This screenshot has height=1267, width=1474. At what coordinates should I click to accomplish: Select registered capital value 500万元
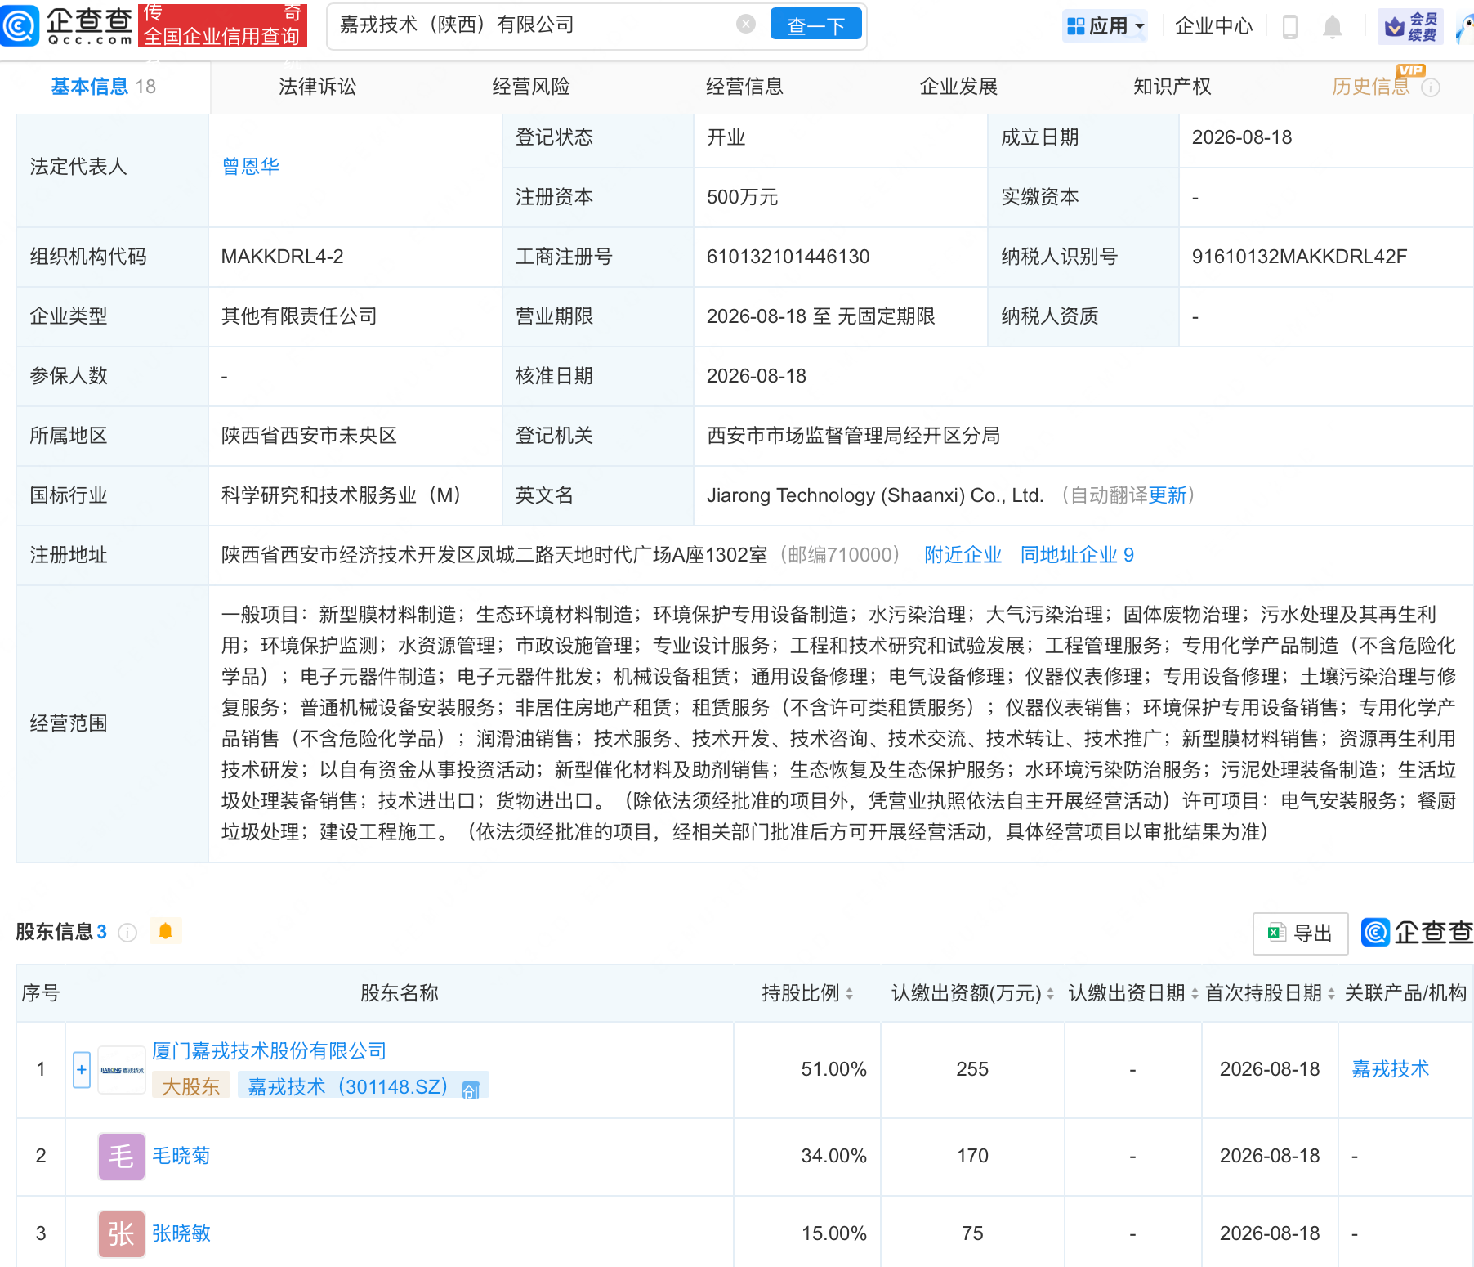pos(742,197)
